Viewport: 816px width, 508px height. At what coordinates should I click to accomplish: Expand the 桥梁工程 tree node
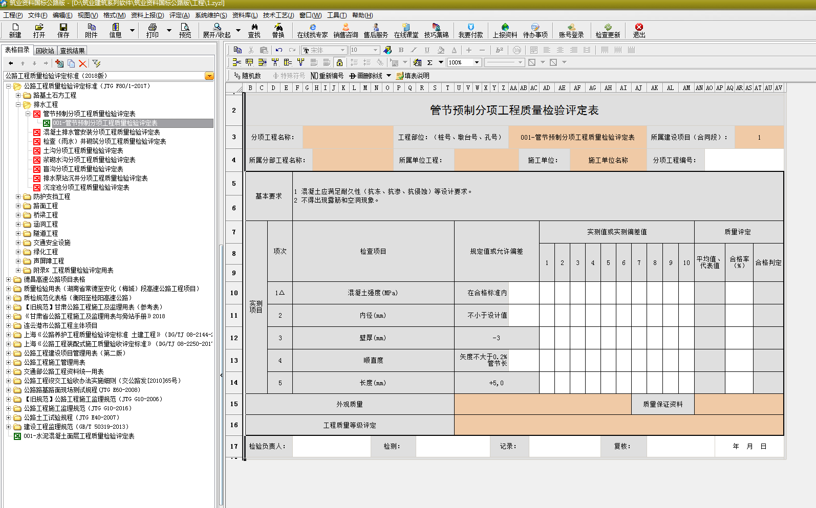[x=18, y=215]
